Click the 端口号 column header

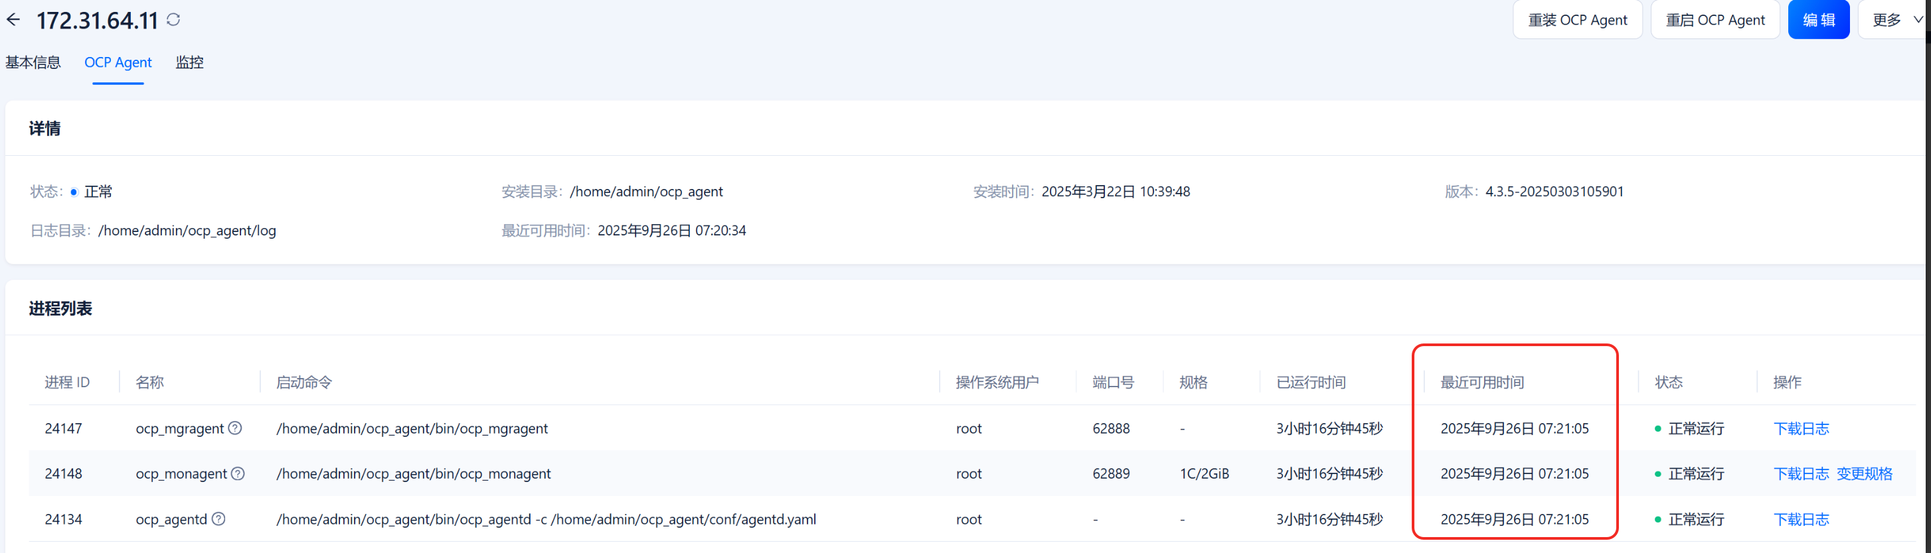1113,383
